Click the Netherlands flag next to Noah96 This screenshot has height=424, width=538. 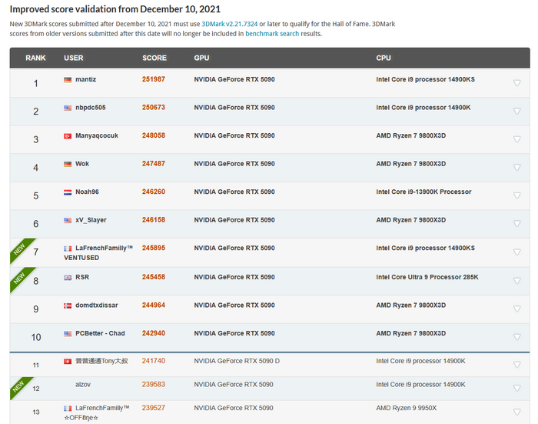[68, 192]
